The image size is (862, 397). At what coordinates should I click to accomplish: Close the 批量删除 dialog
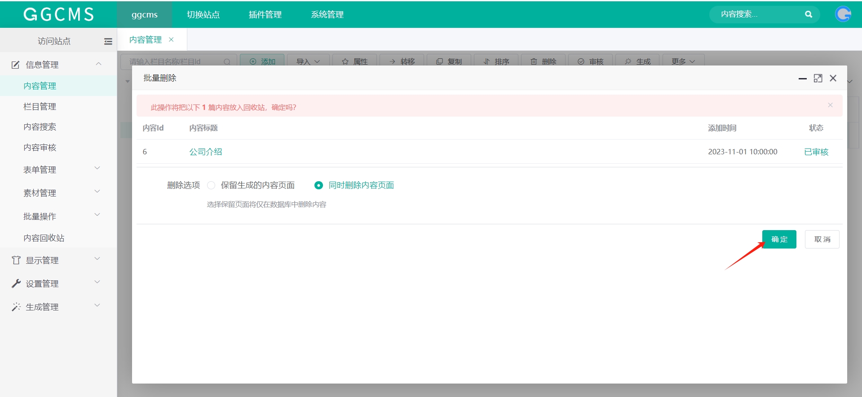(833, 78)
